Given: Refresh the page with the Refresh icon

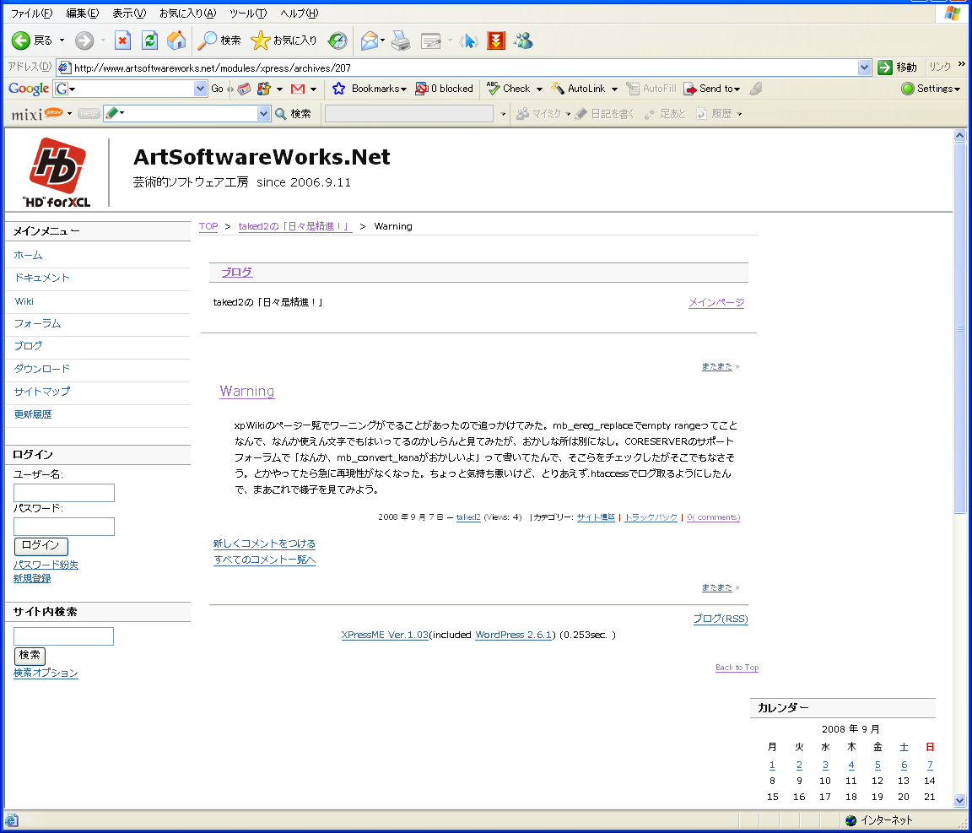Looking at the screenshot, I should 149,41.
